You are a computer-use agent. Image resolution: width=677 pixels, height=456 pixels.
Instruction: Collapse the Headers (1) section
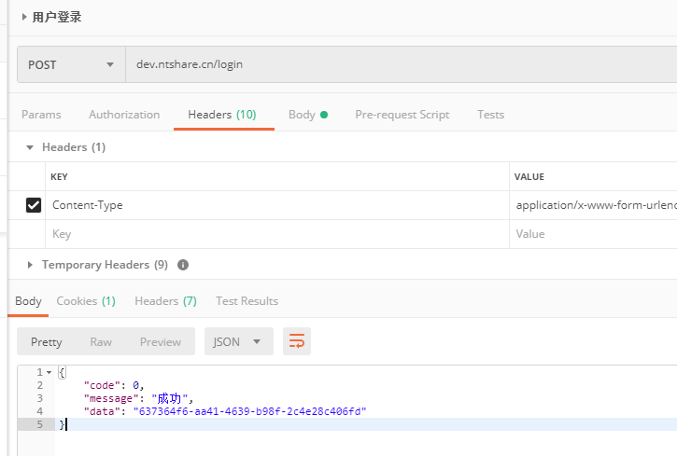point(30,147)
